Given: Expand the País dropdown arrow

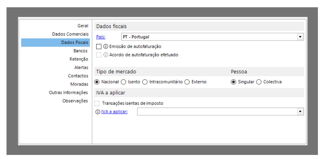Looking at the screenshot, I should (300, 37).
